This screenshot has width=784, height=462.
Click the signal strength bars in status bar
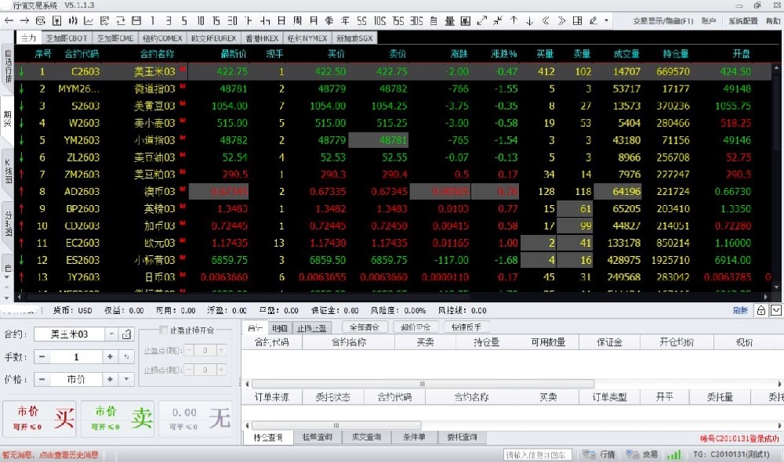673,454
